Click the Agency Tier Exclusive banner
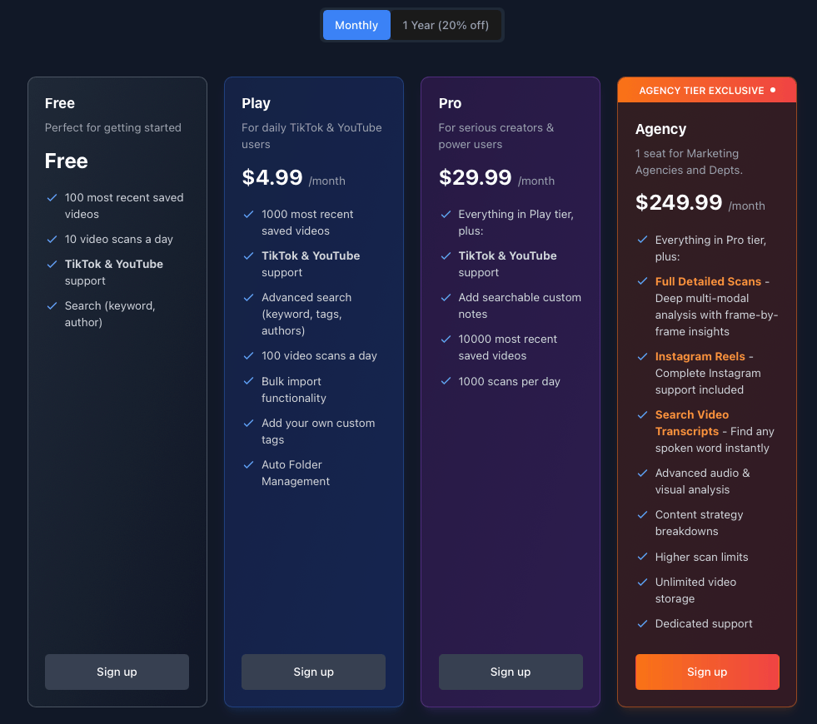Screen dimensions: 817x724 point(706,90)
